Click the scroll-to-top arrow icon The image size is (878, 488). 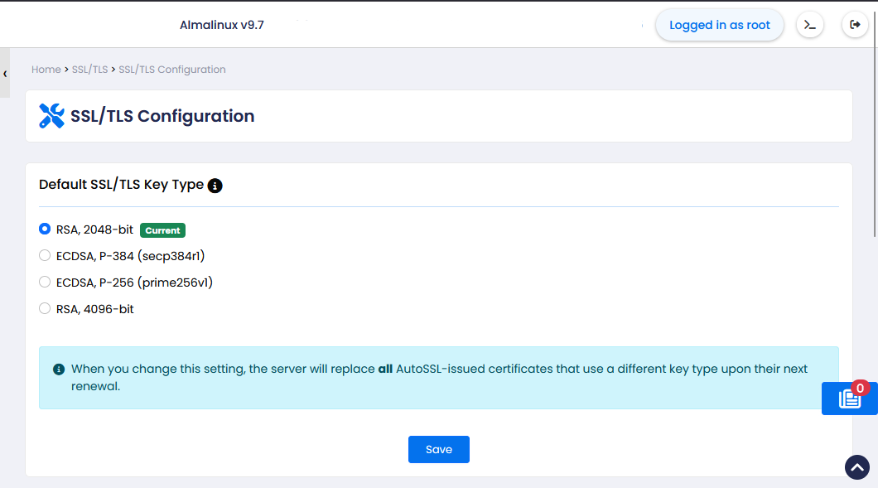[857, 467]
